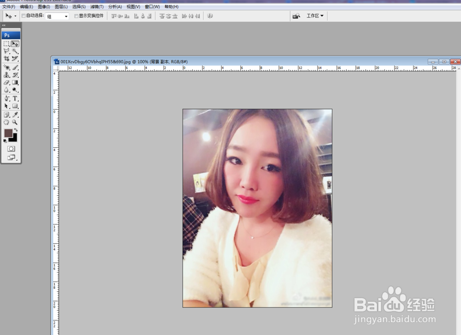Open the 工作区 workspace dropdown
The image size is (461, 335).
(315, 16)
